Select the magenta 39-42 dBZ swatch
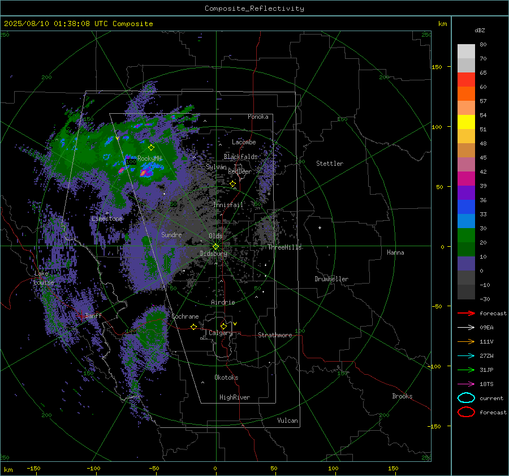Screen dimensions: 509x476 pyautogui.click(x=466, y=179)
